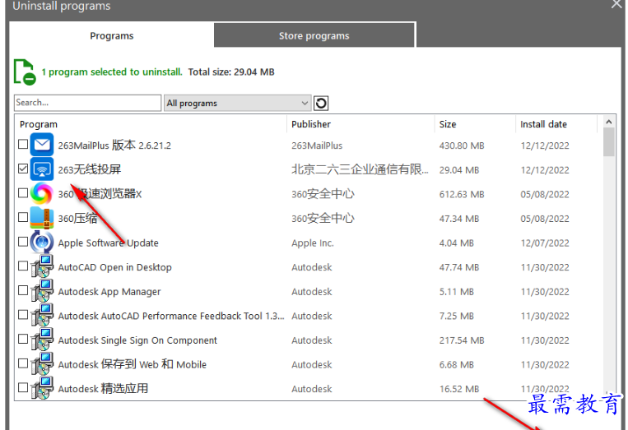
Task: Click the AutoCAD Performance Feedback Tool icon
Action: (x=42, y=316)
